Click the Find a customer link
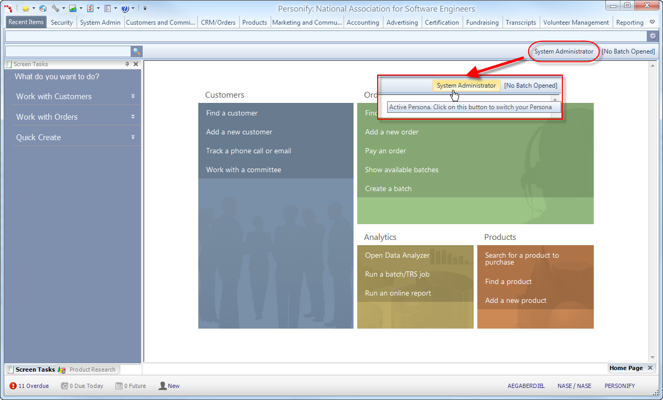This screenshot has height=400, width=663. (232, 113)
